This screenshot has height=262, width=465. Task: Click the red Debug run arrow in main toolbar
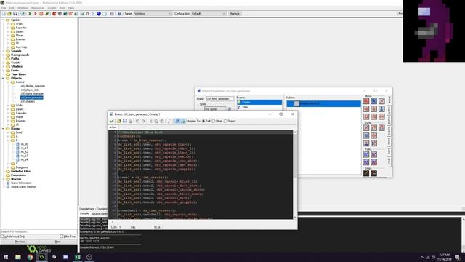point(36,14)
